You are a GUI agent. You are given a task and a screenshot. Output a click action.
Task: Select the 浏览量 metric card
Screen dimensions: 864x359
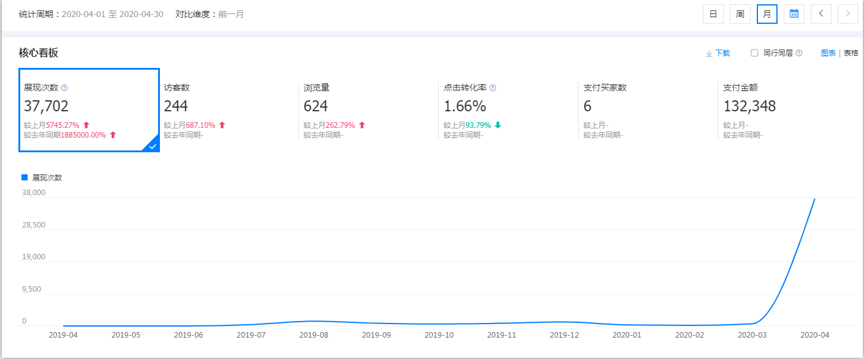[368, 110]
